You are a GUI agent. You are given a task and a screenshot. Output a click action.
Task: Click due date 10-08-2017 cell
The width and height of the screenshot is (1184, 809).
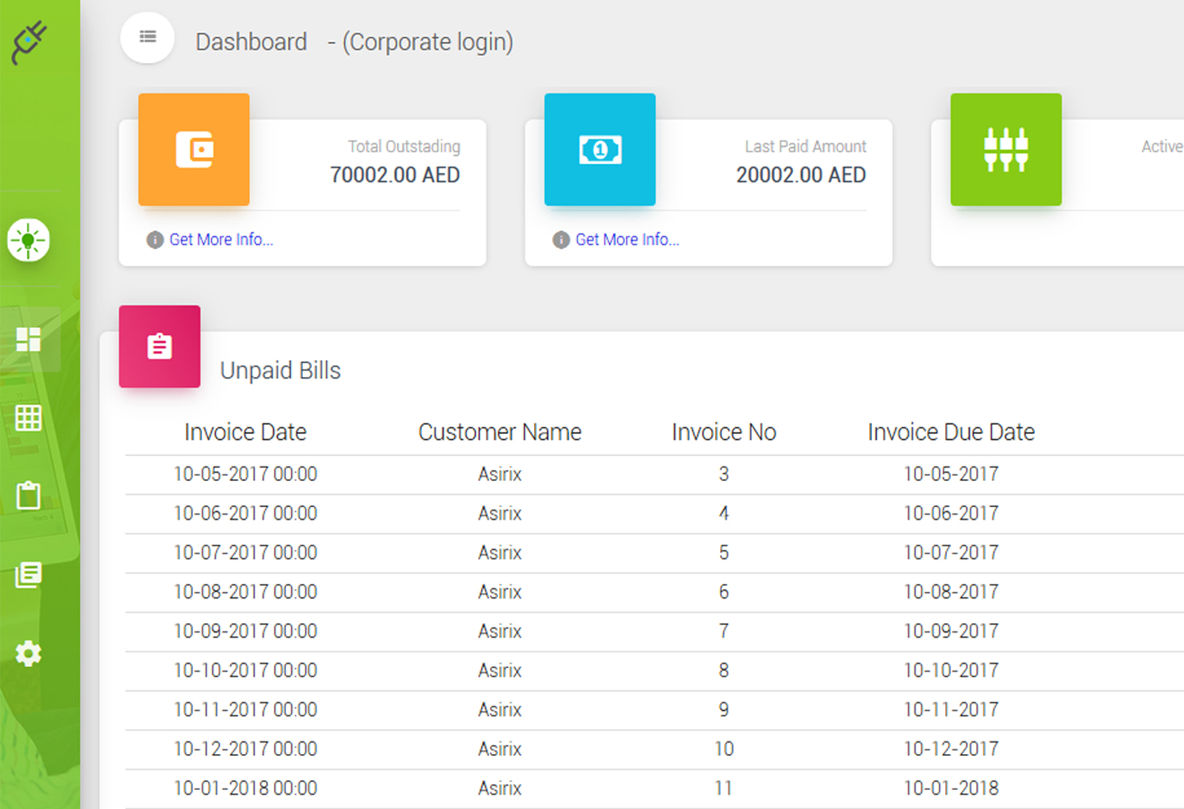click(951, 592)
